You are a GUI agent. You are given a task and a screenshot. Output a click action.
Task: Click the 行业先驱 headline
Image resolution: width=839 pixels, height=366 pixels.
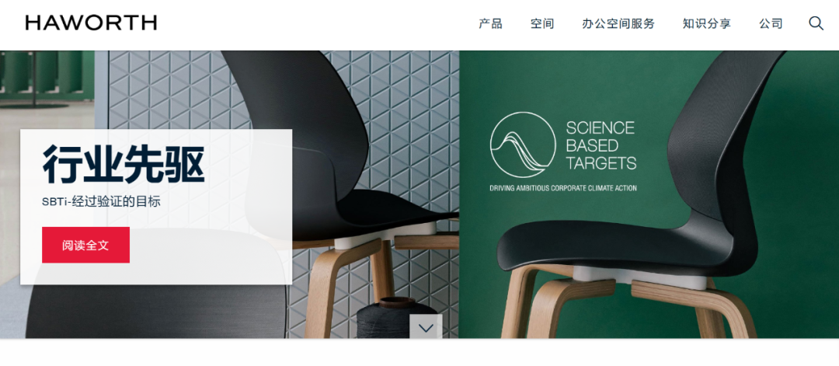click(x=124, y=164)
